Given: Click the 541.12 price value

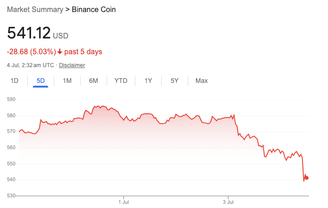Looking at the screenshot, I should tap(28, 32).
